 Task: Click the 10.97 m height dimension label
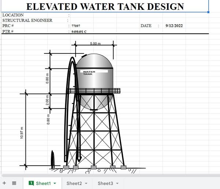(x=22, y=133)
